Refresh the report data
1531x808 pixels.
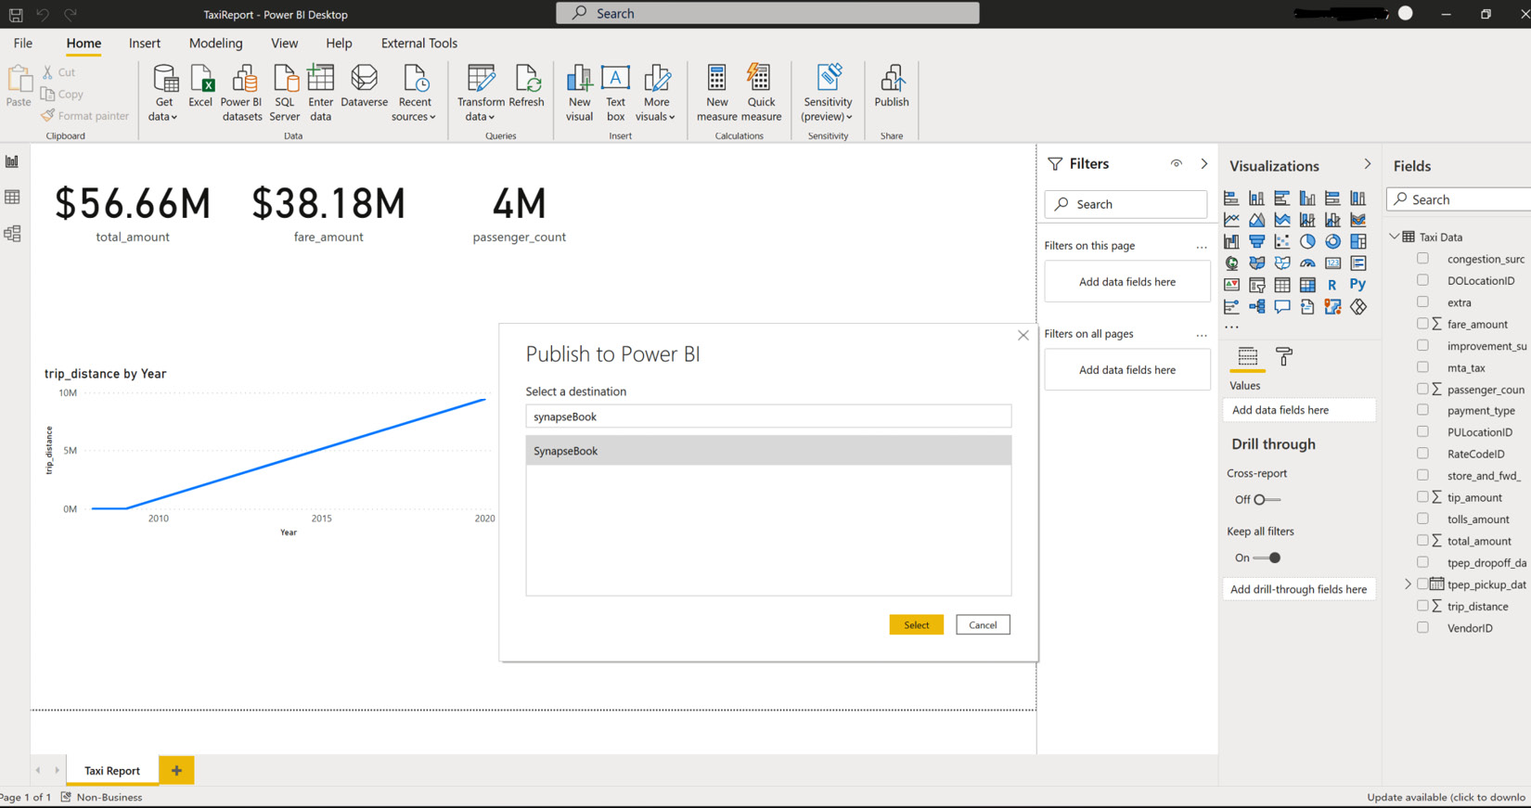[526, 86]
